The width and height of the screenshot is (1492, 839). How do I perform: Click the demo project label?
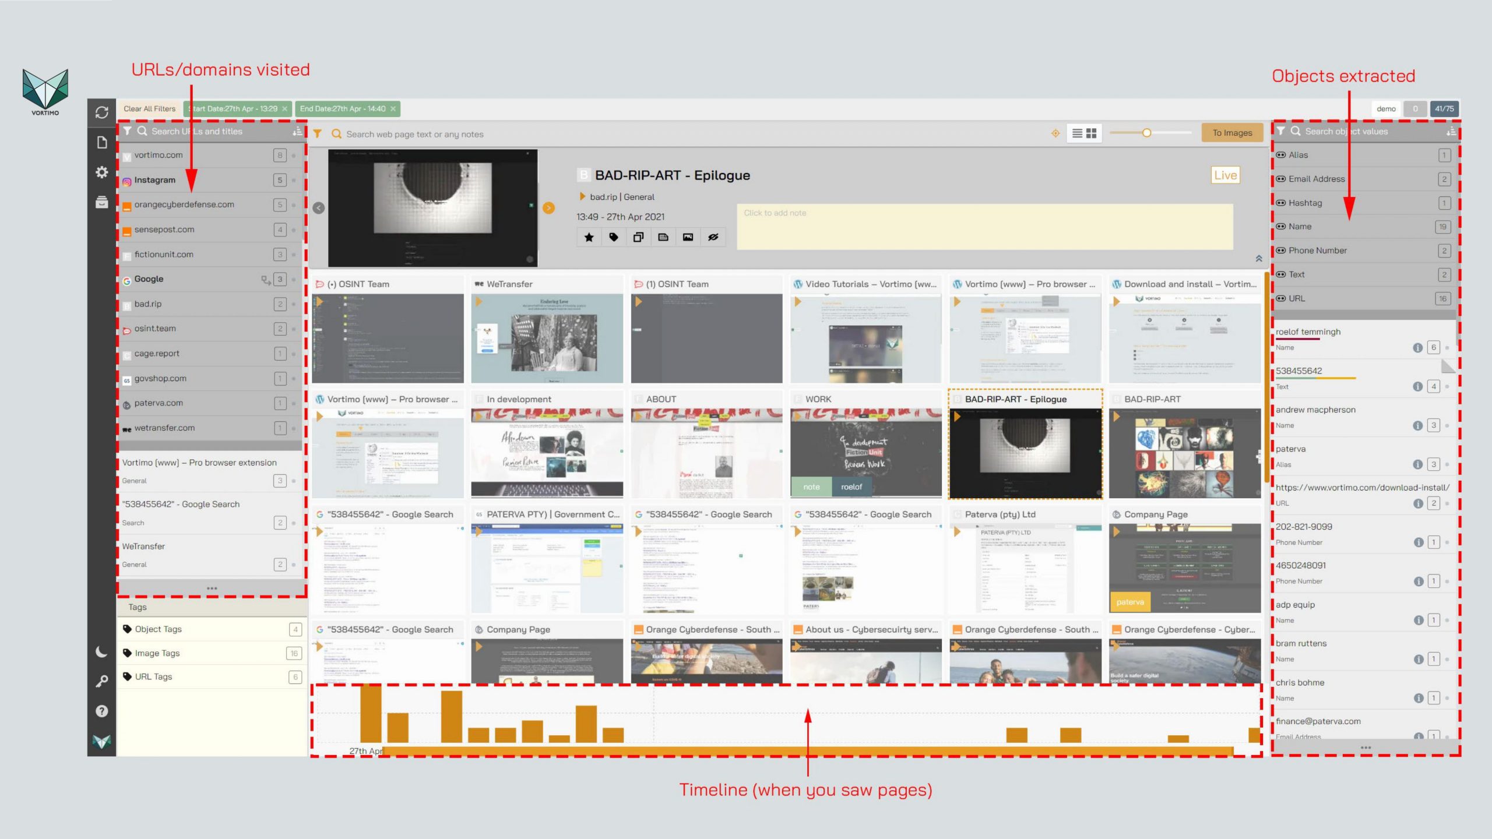(1386, 109)
